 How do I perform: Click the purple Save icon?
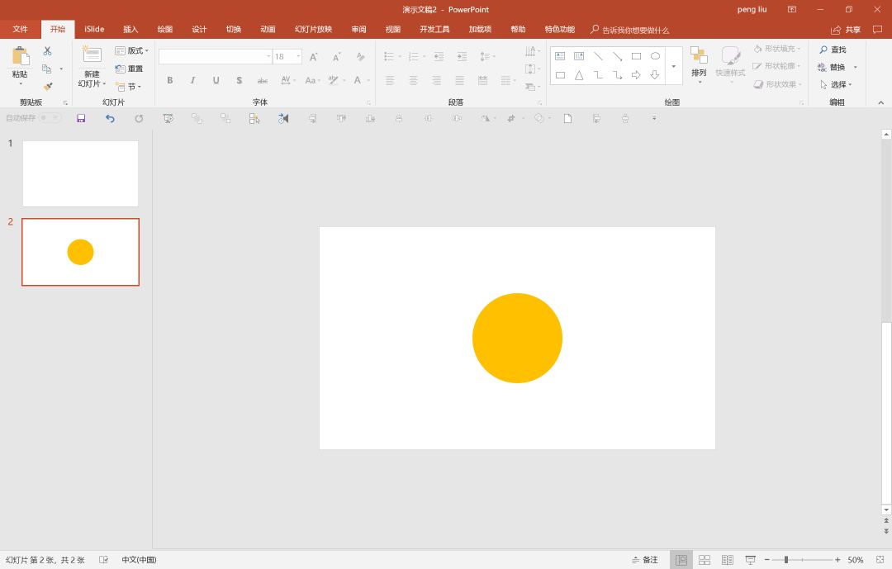(81, 118)
